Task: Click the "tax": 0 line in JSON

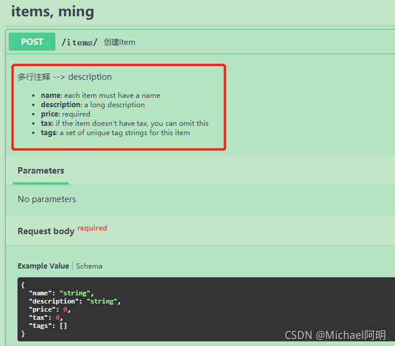Action: (x=46, y=317)
